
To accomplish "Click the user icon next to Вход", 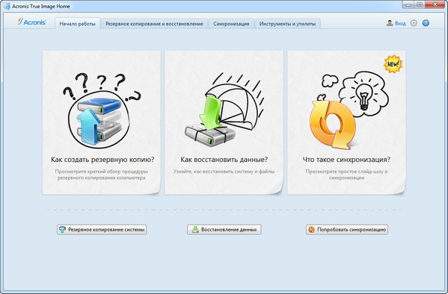I will click(390, 23).
